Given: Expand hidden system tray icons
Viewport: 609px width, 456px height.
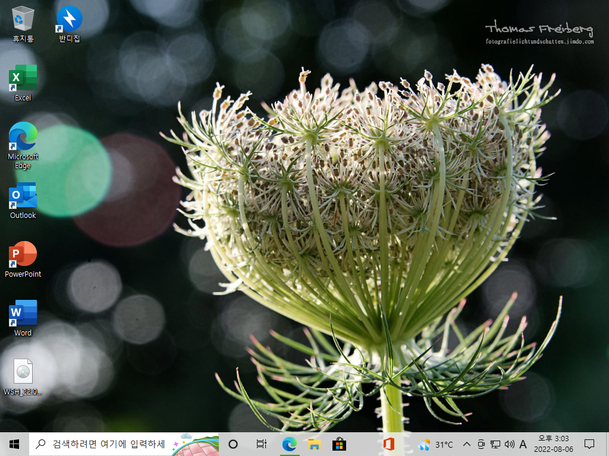Looking at the screenshot, I should point(467,444).
